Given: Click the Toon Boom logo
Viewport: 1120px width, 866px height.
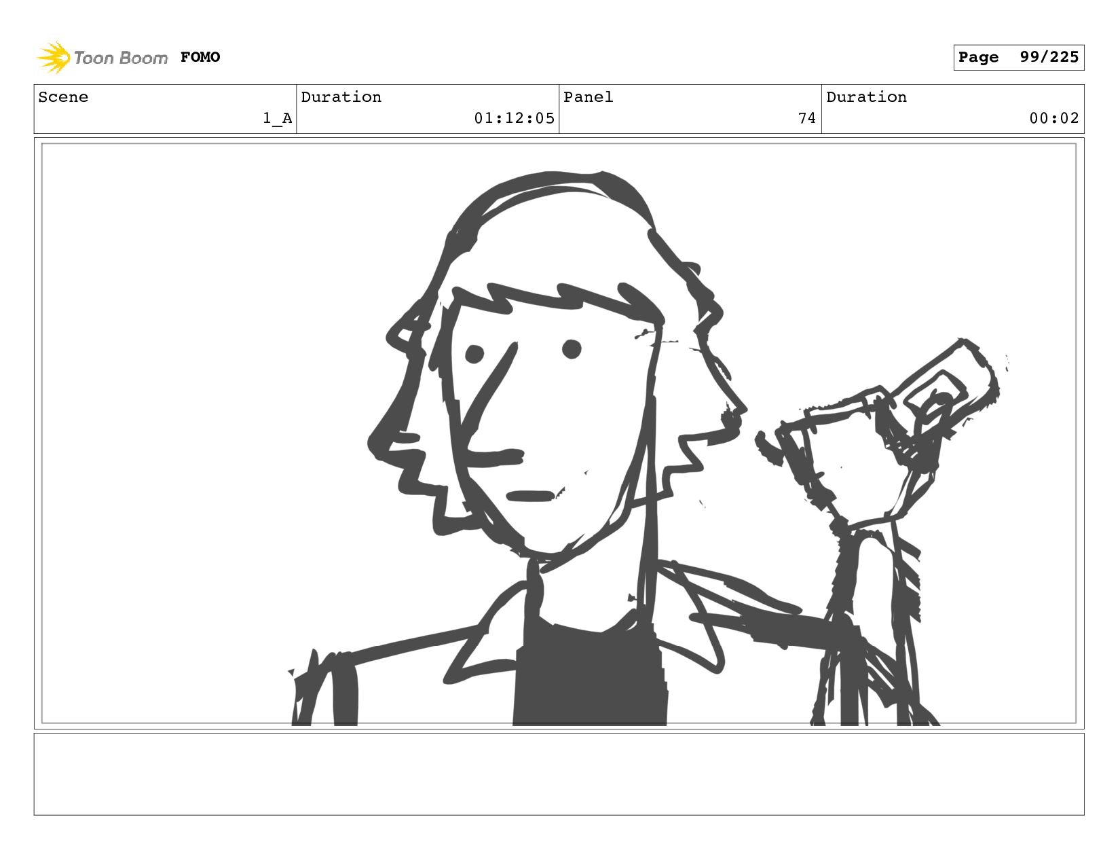Looking at the screenshot, I should point(102,57).
